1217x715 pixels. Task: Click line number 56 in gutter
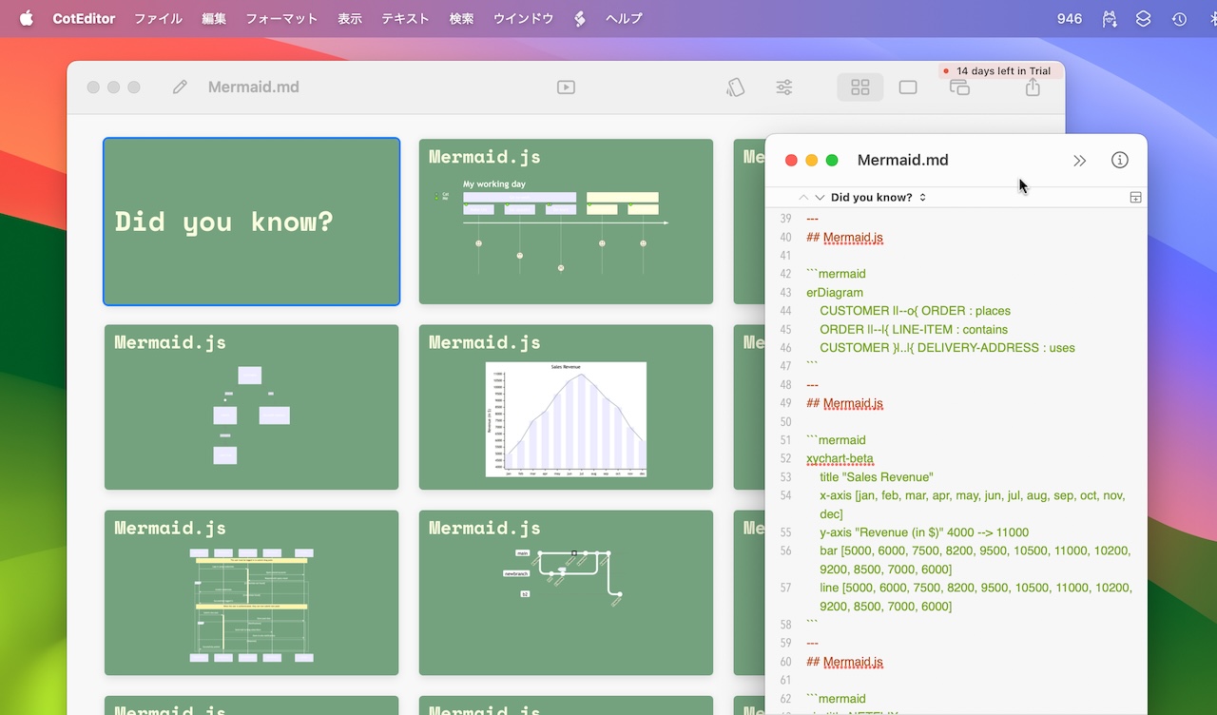(784, 551)
